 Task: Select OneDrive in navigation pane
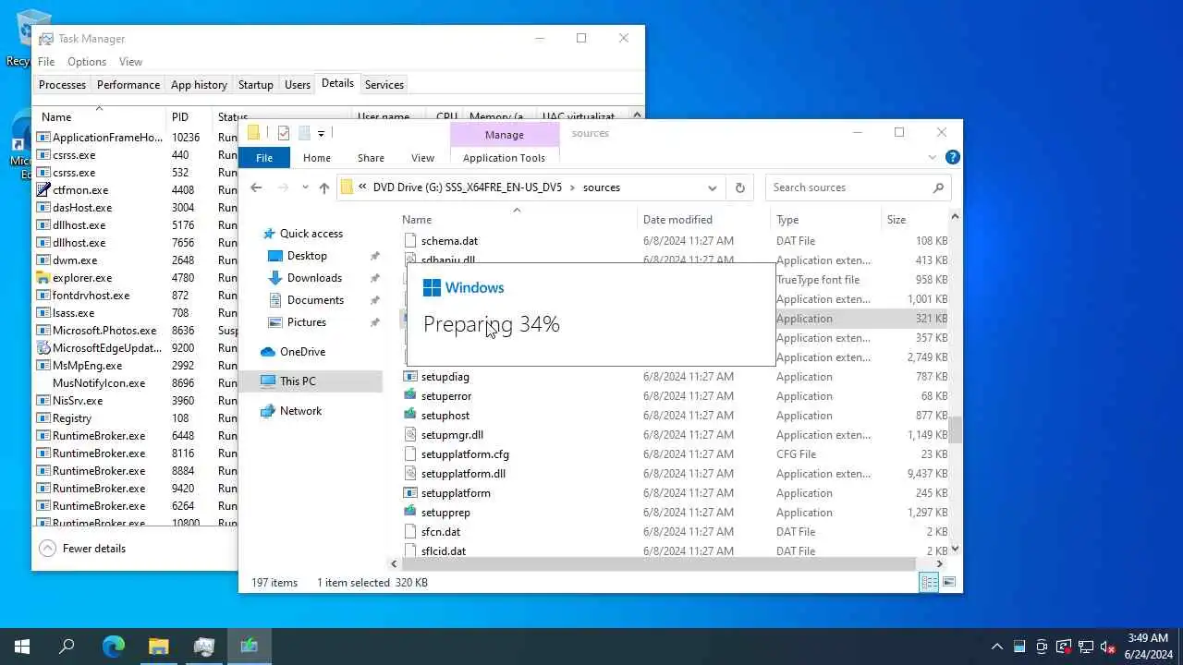click(302, 352)
